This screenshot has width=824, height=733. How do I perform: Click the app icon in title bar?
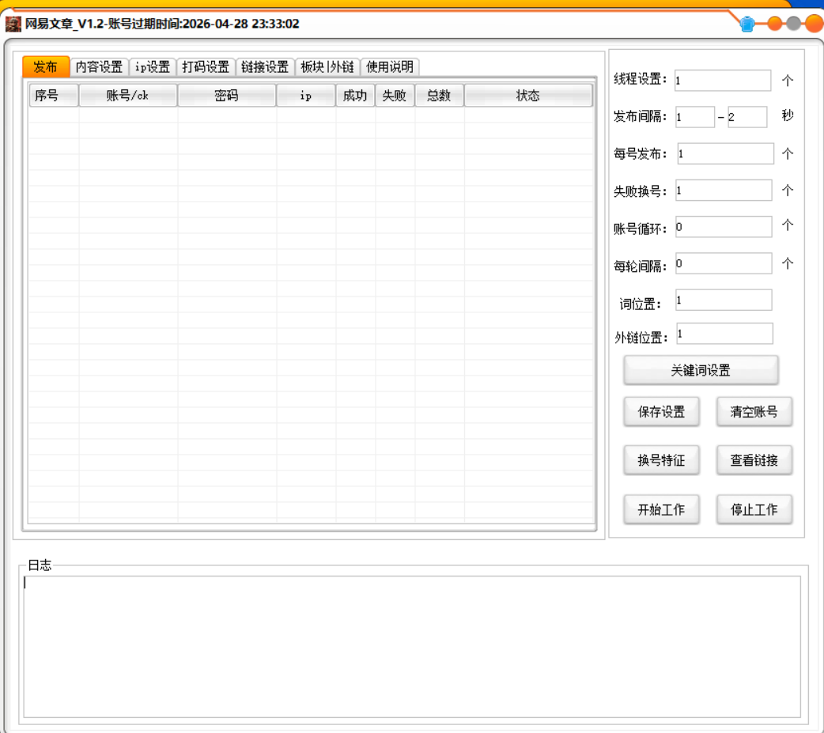point(13,25)
